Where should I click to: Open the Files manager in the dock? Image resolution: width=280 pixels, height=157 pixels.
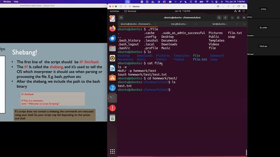pyautogui.click(x=112, y=48)
